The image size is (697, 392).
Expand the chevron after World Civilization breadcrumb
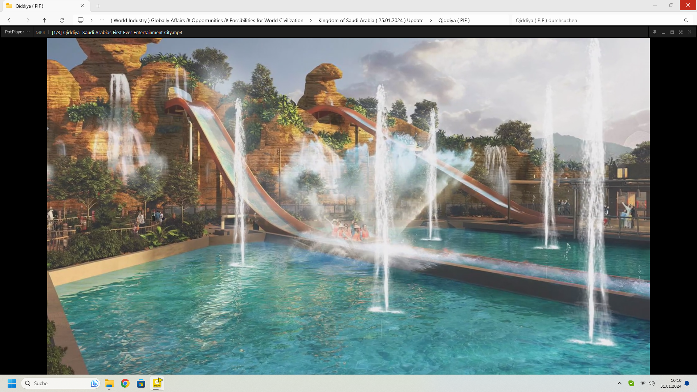point(311,20)
